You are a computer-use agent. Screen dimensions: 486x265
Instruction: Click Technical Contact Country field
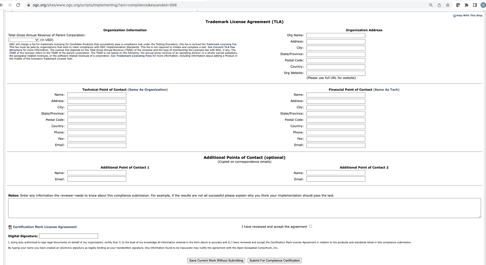97,126
